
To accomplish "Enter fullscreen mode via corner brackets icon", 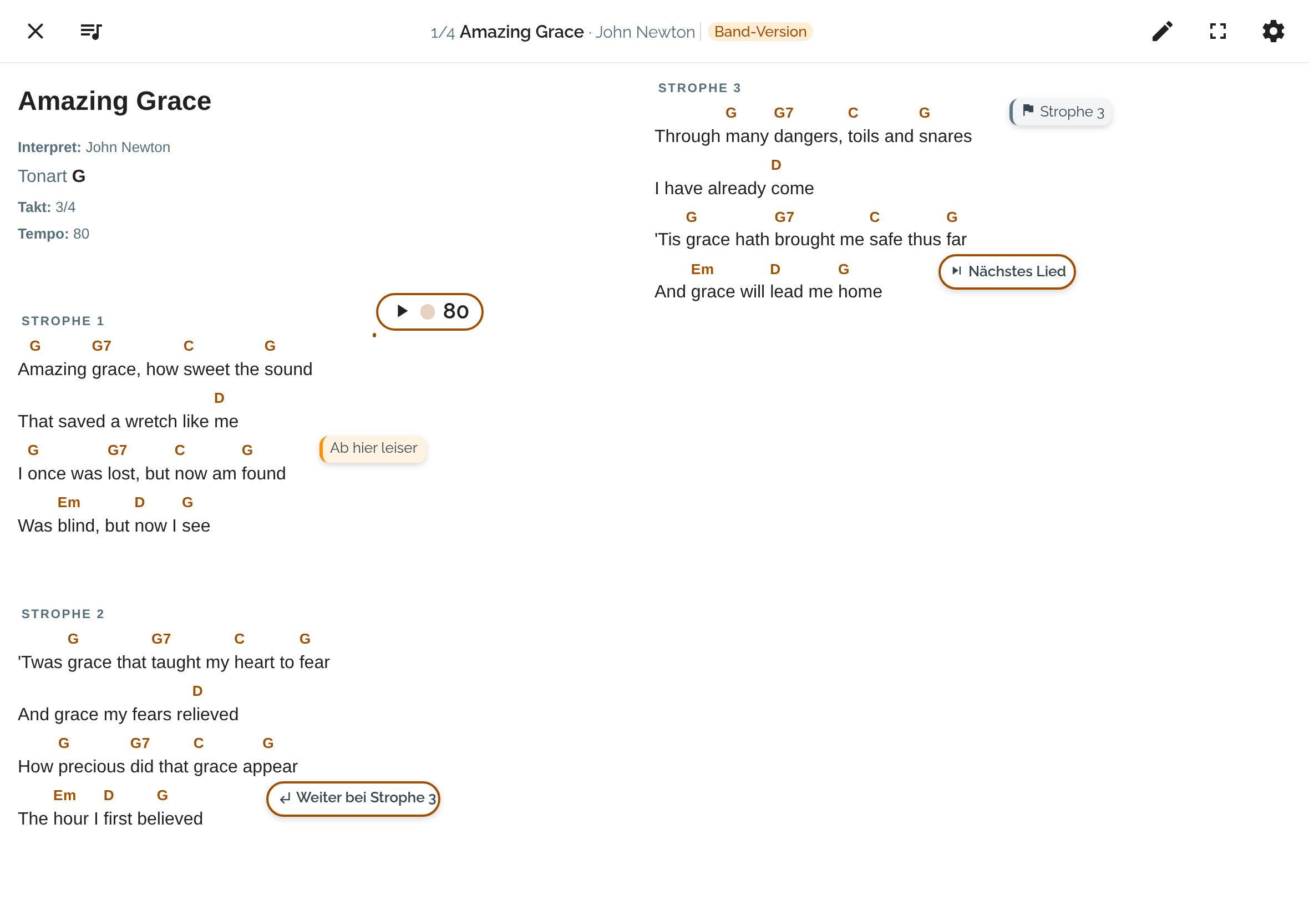I will pyautogui.click(x=1218, y=32).
